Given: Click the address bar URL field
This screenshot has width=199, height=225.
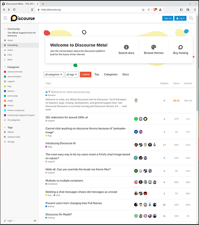Looking at the screenshot, I should coord(89,9).
